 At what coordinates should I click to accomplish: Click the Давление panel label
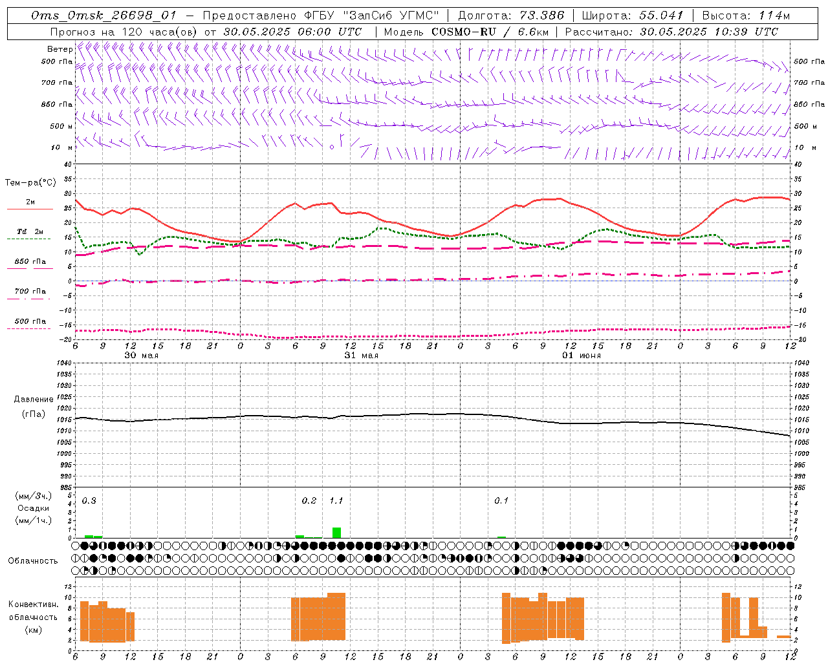click(34, 400)
